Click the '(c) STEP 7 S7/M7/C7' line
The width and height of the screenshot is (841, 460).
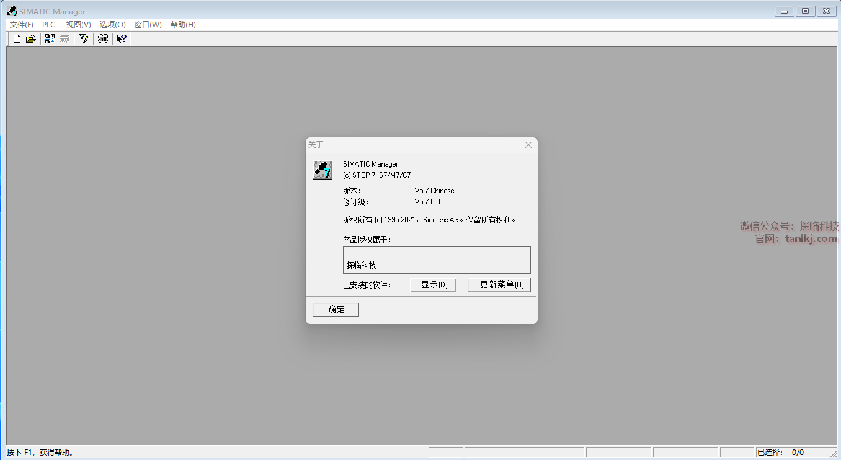pos(377,175)
